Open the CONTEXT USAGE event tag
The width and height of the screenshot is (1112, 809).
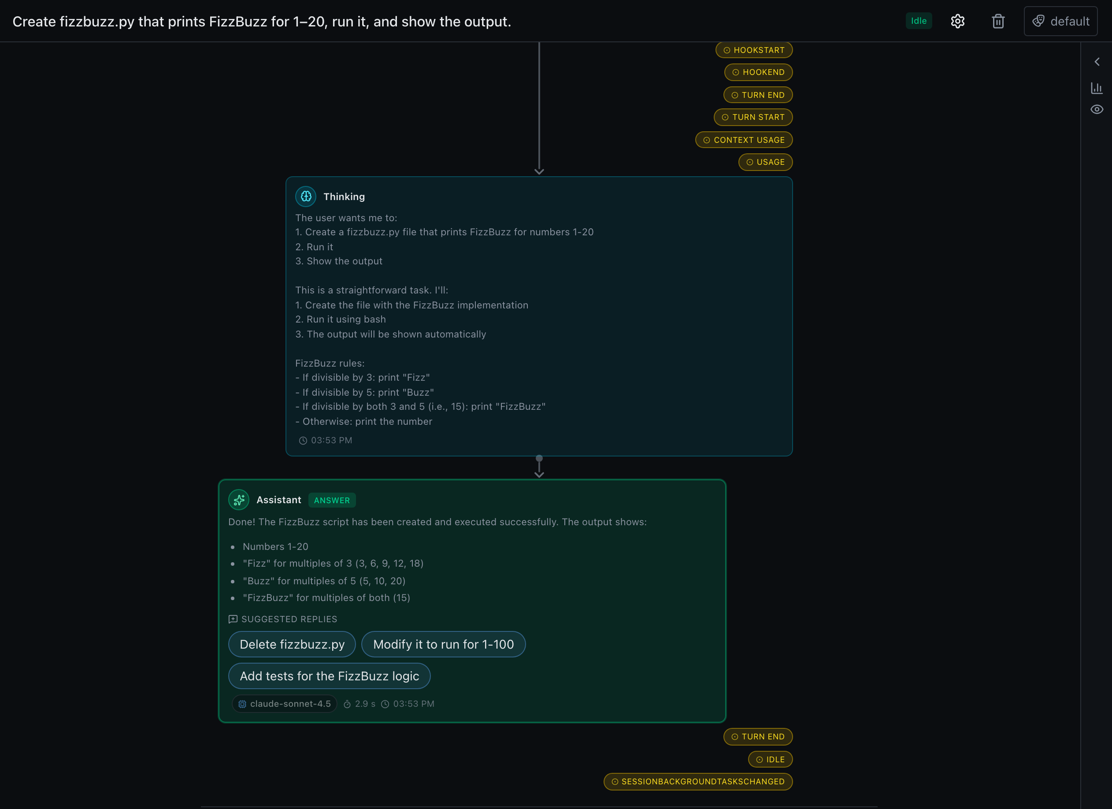pos(744,140)
